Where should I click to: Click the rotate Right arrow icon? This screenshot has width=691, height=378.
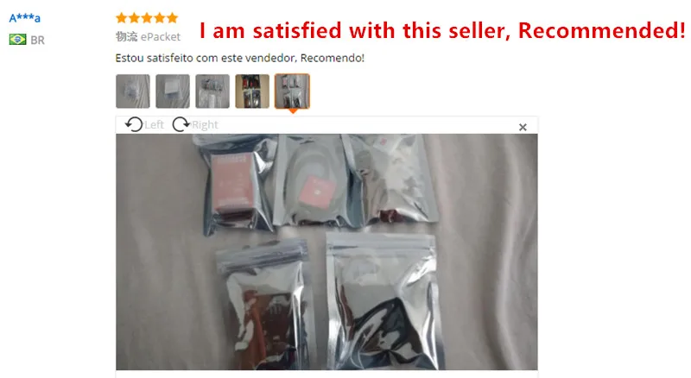[181, 124]
